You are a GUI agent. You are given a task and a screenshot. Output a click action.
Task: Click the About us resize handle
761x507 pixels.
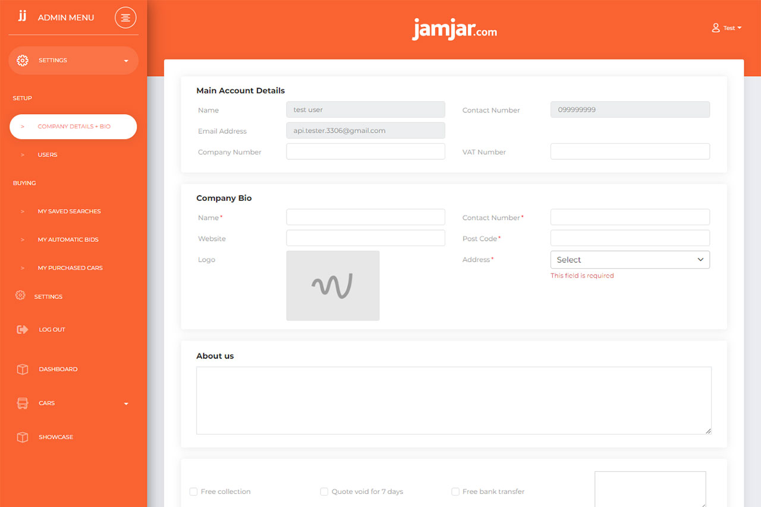click(x=708, y=431)
